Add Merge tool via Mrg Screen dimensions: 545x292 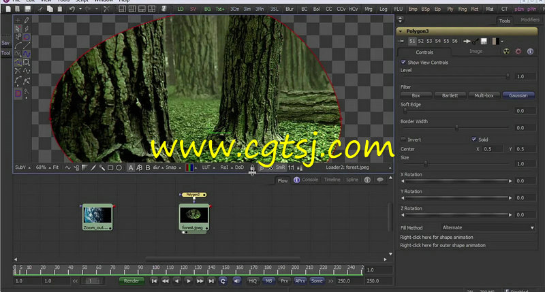pos(369,10)
